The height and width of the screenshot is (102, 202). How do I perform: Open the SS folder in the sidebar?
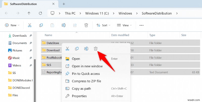[12, 73]
